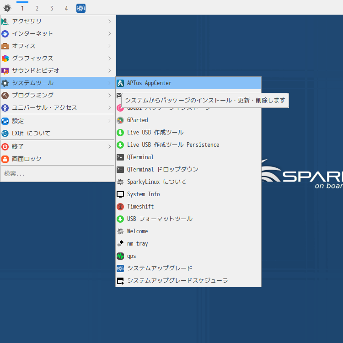343x343 pixels.
Task: Click the オフィス briefcase icon
Action: tap(5, 46)
